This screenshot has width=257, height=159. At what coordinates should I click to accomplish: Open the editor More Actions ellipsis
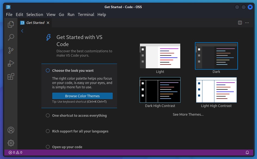247,23
